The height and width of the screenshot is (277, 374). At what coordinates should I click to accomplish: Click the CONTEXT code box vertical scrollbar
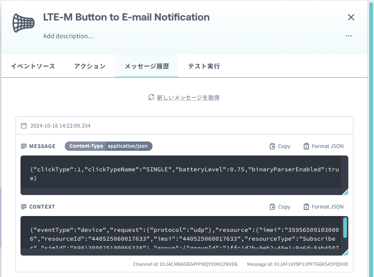pos(345,228)
